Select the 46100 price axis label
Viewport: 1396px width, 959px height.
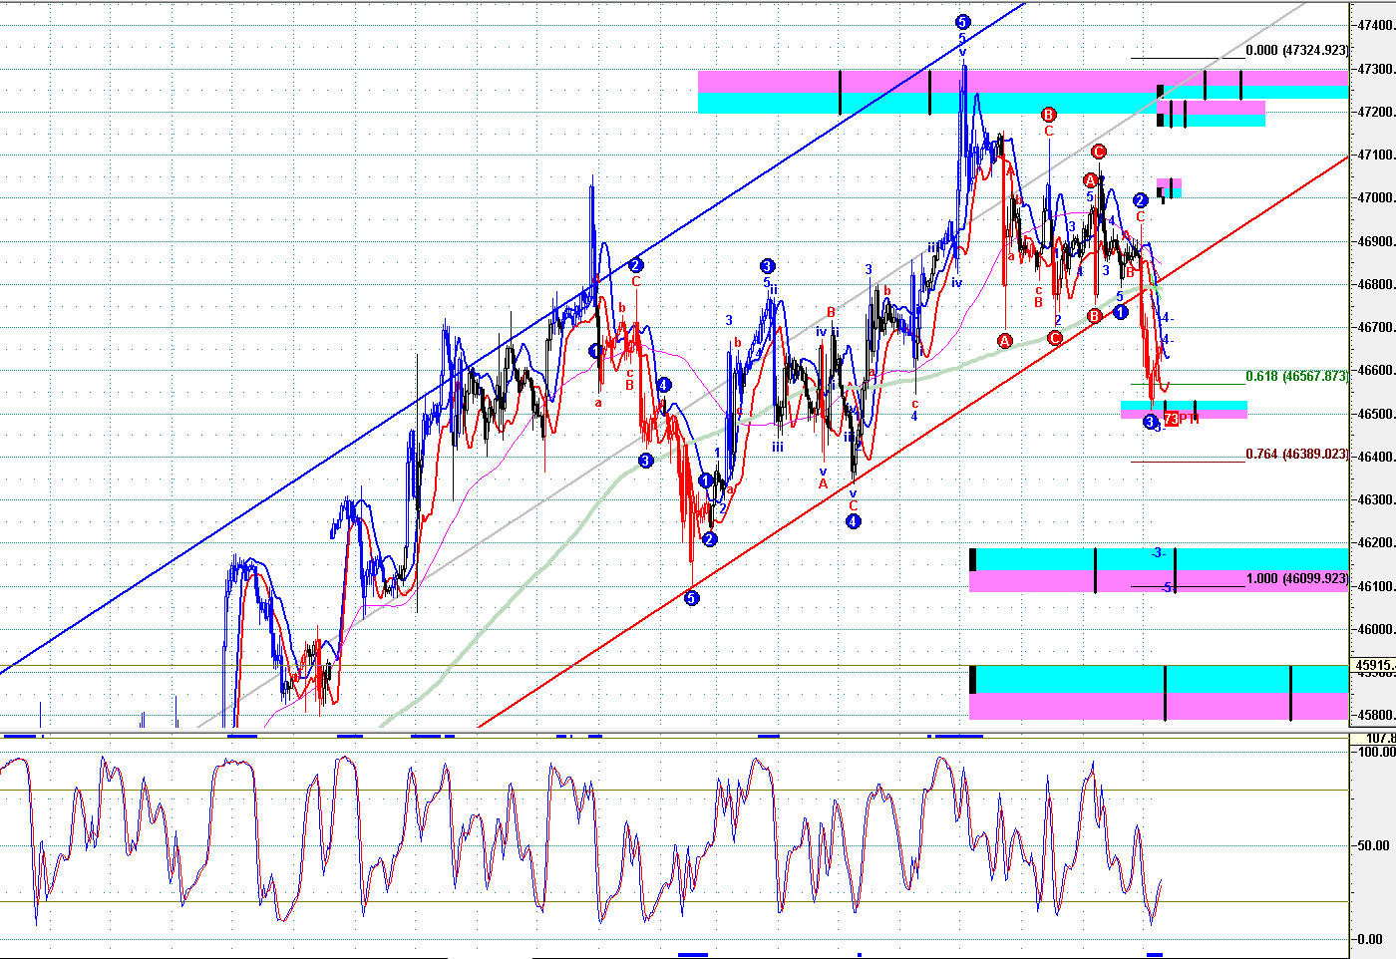click(x=1376, y=586)
